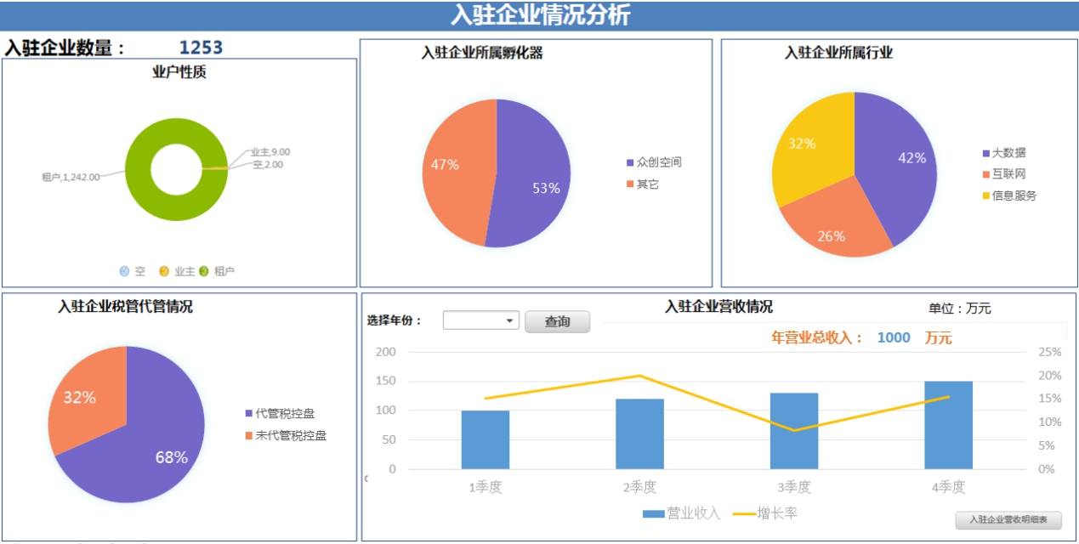Click the 空 legend icon in 业户性质

pos(125,272)
